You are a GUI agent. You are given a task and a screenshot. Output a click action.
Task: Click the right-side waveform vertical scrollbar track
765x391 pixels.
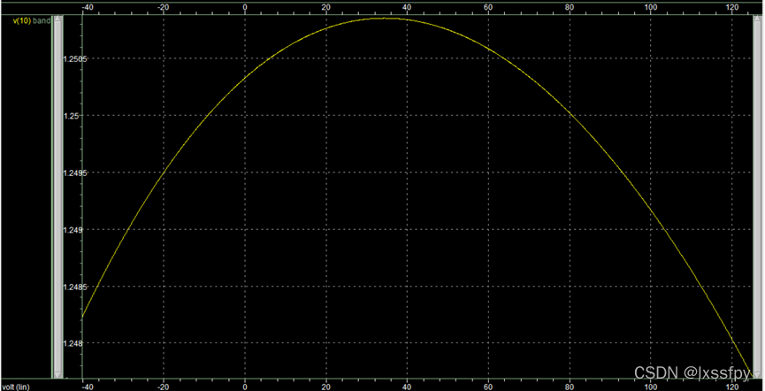coord(758,196)
